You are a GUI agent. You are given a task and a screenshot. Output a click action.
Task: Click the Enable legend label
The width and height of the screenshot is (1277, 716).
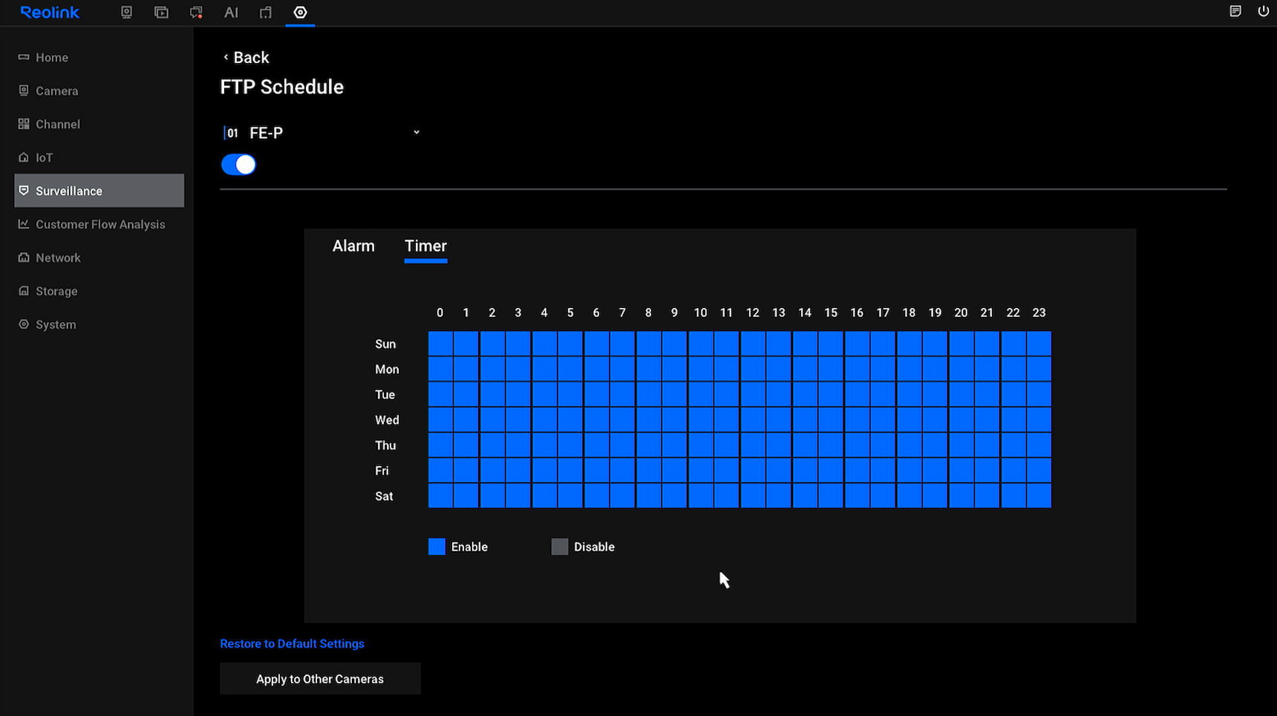tap(469, 547)
